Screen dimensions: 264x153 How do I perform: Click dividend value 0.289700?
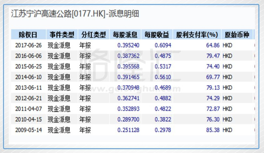[x=129, y=119]
